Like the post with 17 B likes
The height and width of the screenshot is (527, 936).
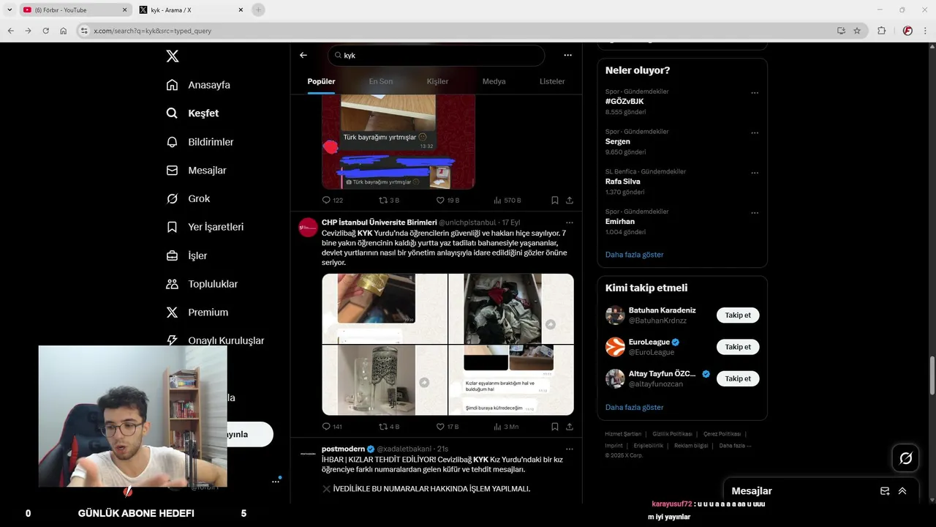point(447,426)
